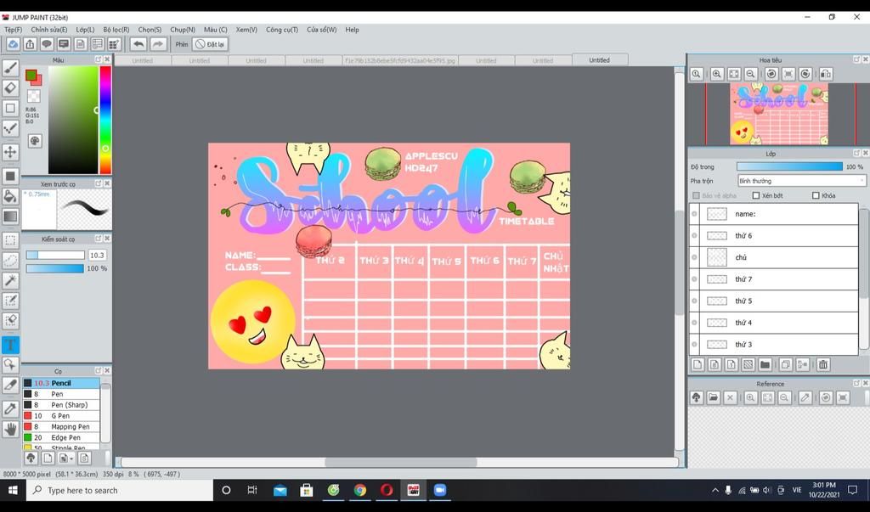This screenshot has width=870, height=512.
Task: Select the Mapping Pen brush
Action: click(61, 426)
